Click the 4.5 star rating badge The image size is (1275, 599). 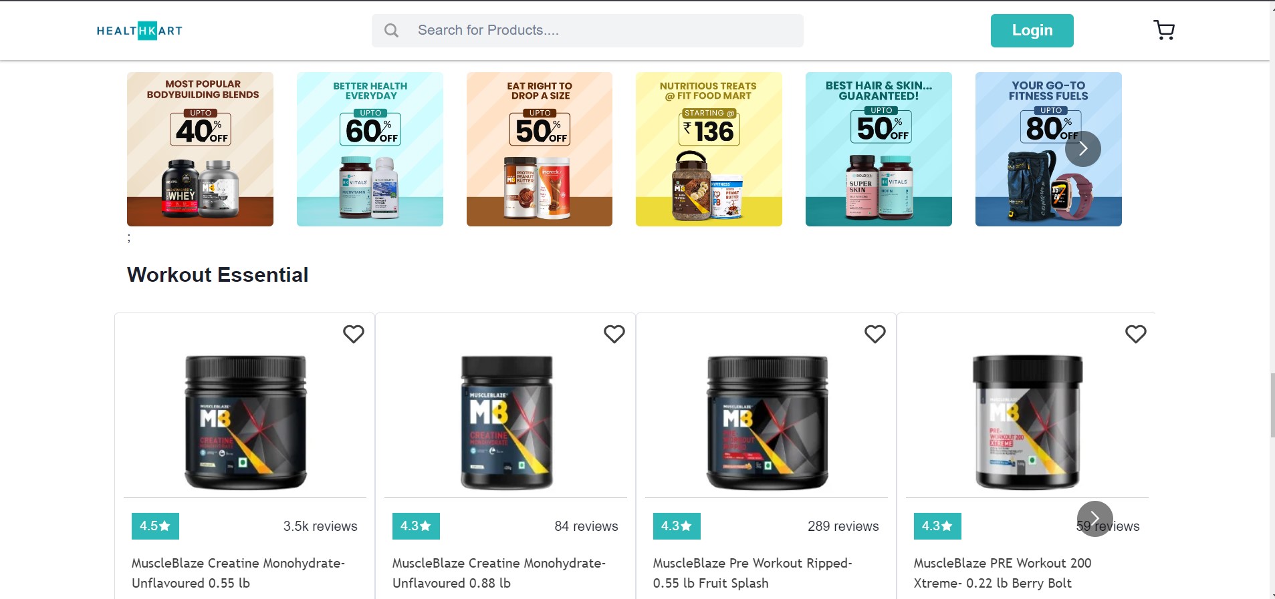(x=155, y=526)
